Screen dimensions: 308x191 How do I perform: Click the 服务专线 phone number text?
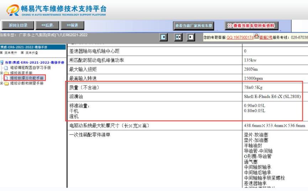(290, 37)
